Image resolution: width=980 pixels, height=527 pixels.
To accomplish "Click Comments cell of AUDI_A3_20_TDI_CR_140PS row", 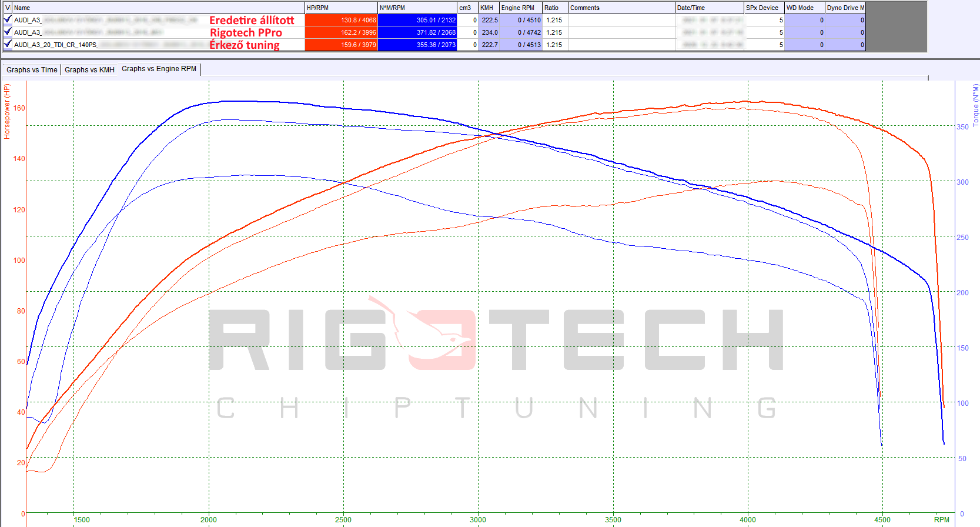I will pyautogui.click(x=621, y=45).
